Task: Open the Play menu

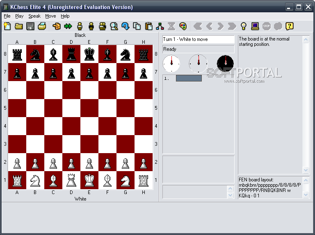Action: pos(19,16)
